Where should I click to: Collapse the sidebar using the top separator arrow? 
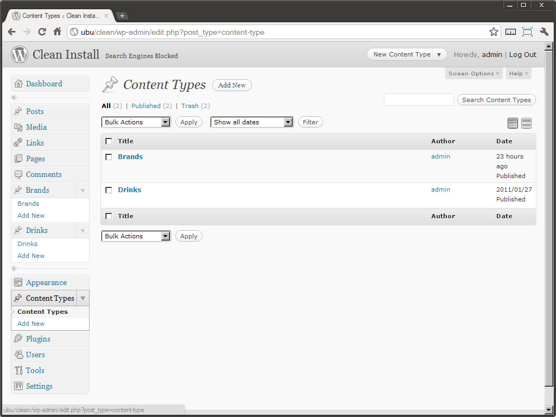click(14, 98)
